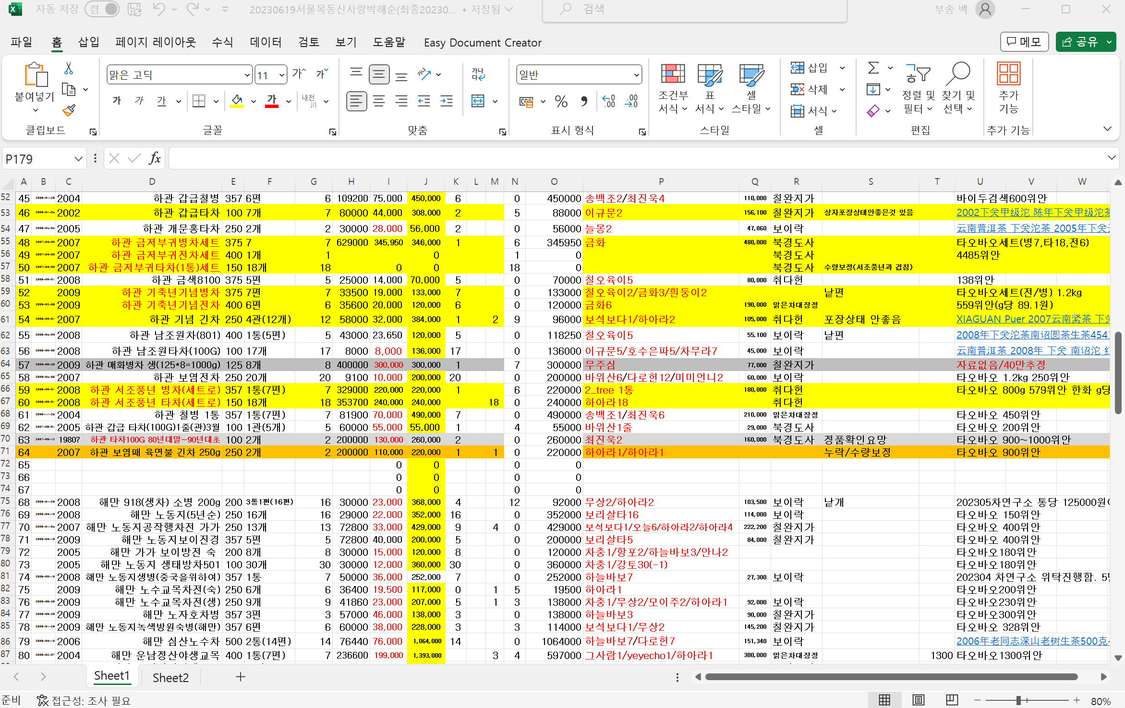The height and width of the screenshot is (708, 1125).
Task: Click the Percent Style icon
Action: (561, 101)
